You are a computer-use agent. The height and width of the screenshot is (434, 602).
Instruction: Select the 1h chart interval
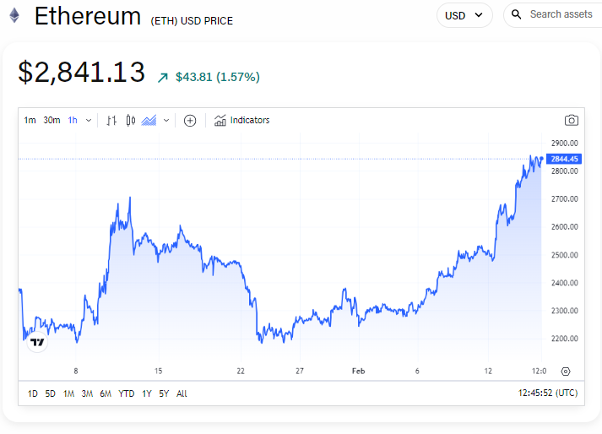[73, 120]
